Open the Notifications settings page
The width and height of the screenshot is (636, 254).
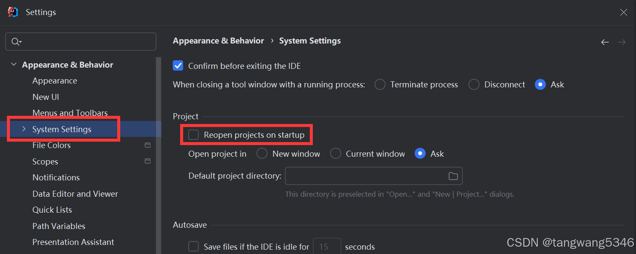click(56, 177)
